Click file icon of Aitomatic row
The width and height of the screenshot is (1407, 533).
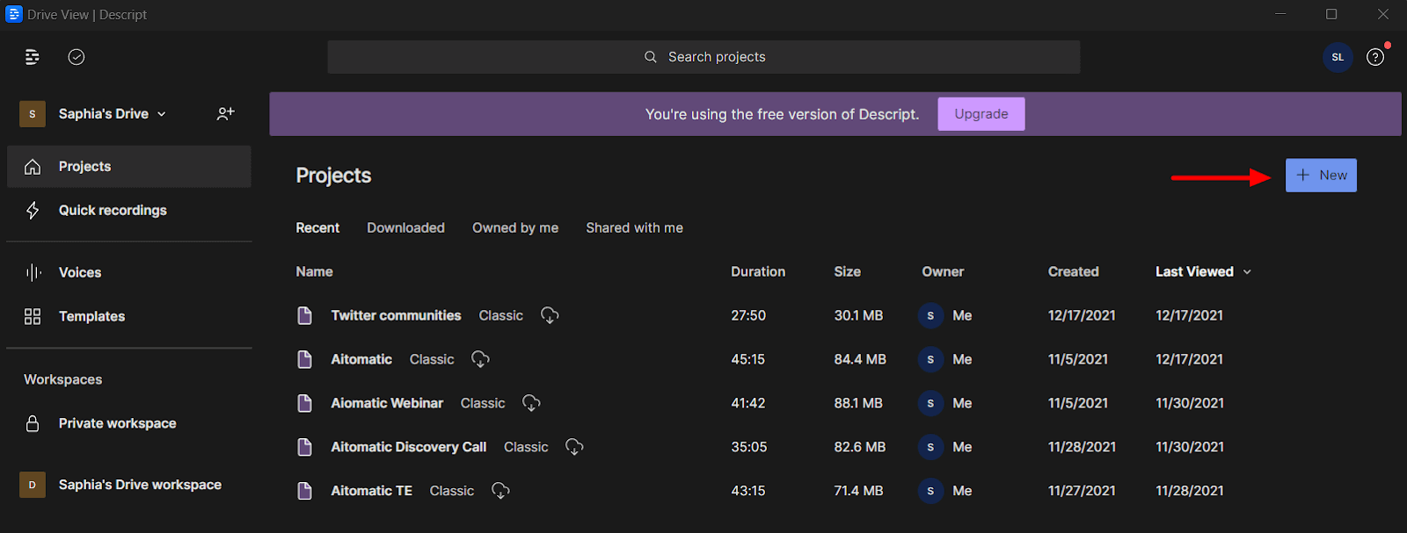pos(305,359)
